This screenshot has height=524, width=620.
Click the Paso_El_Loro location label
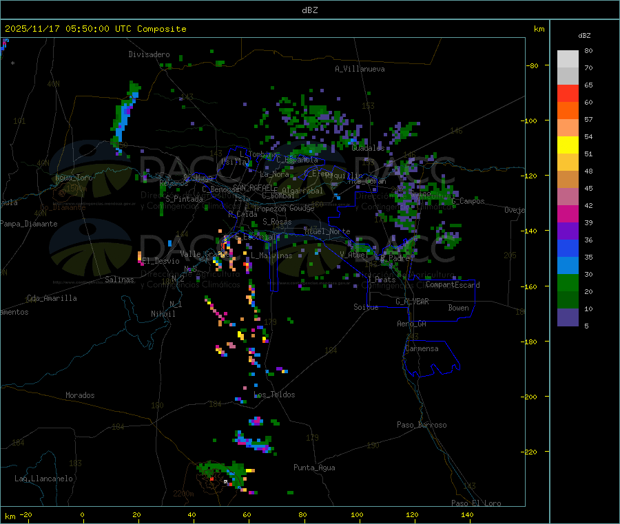tap(477, 503)
